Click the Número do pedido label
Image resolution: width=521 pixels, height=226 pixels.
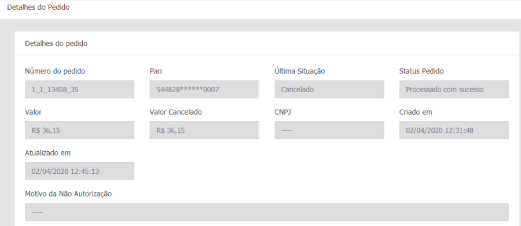[x=55, y=71]
